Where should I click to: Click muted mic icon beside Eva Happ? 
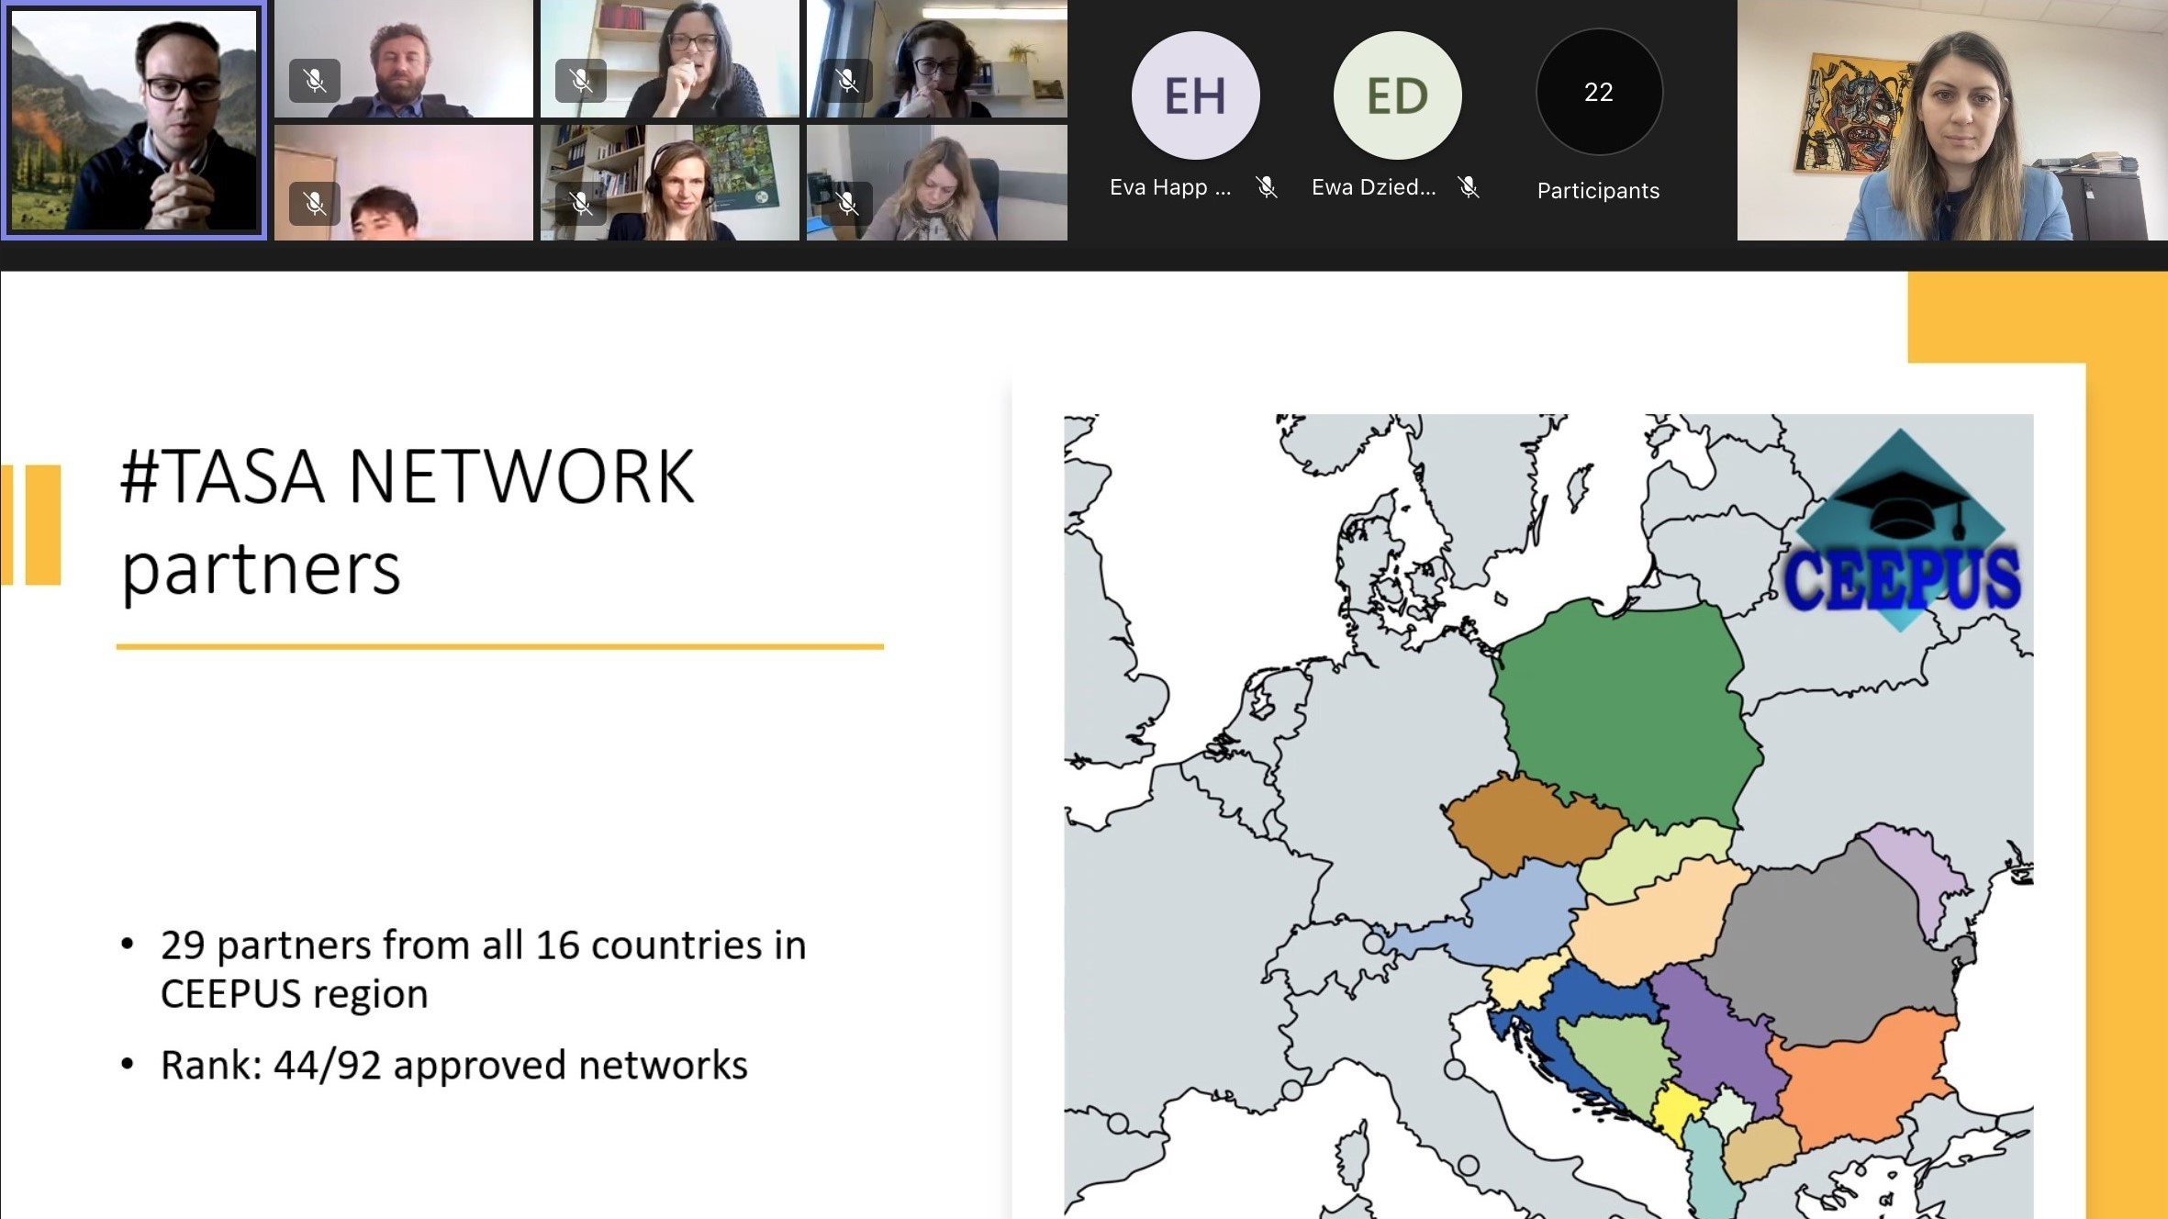pyautogui.click(x=1267, y=187)
